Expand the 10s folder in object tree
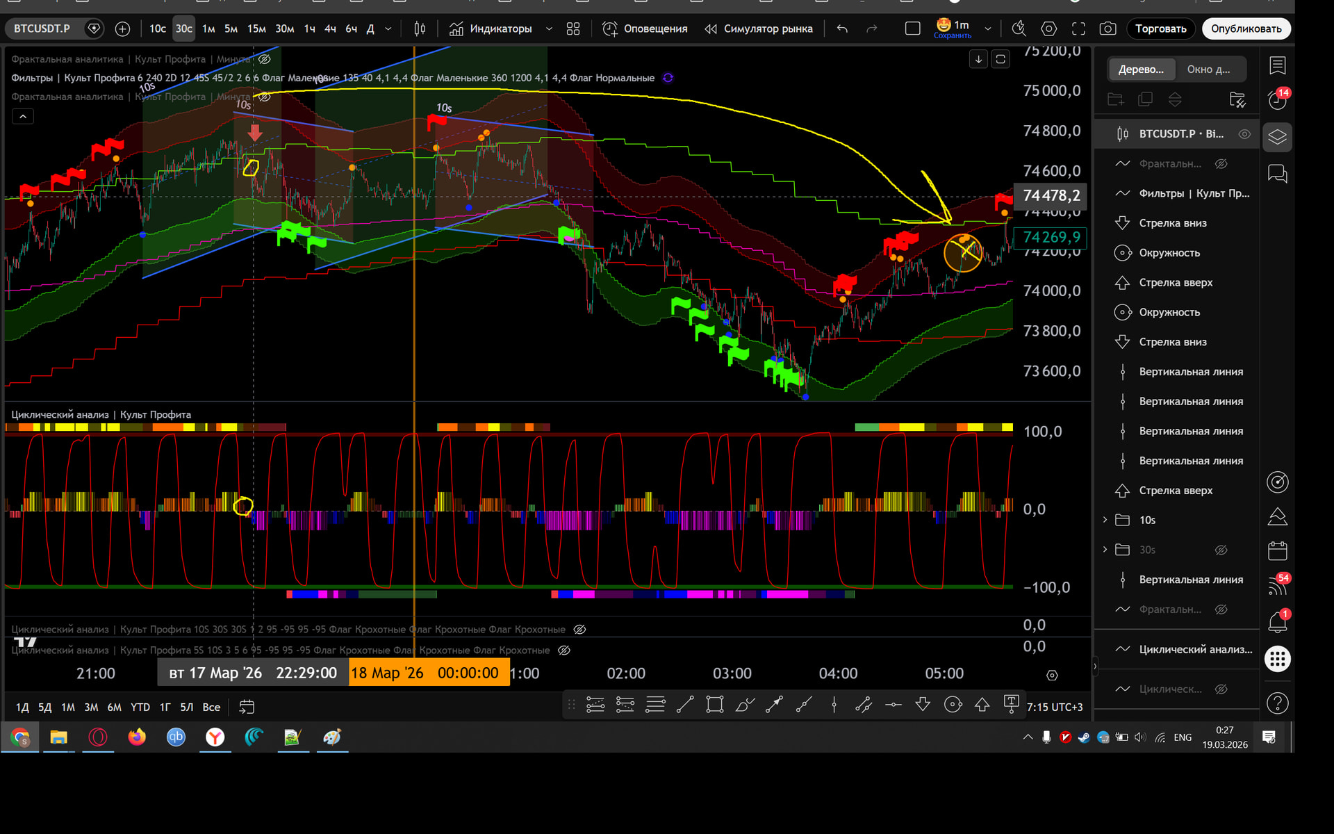The width and height of the screenshot is (1334, 834). click(x=1105, y=520)
